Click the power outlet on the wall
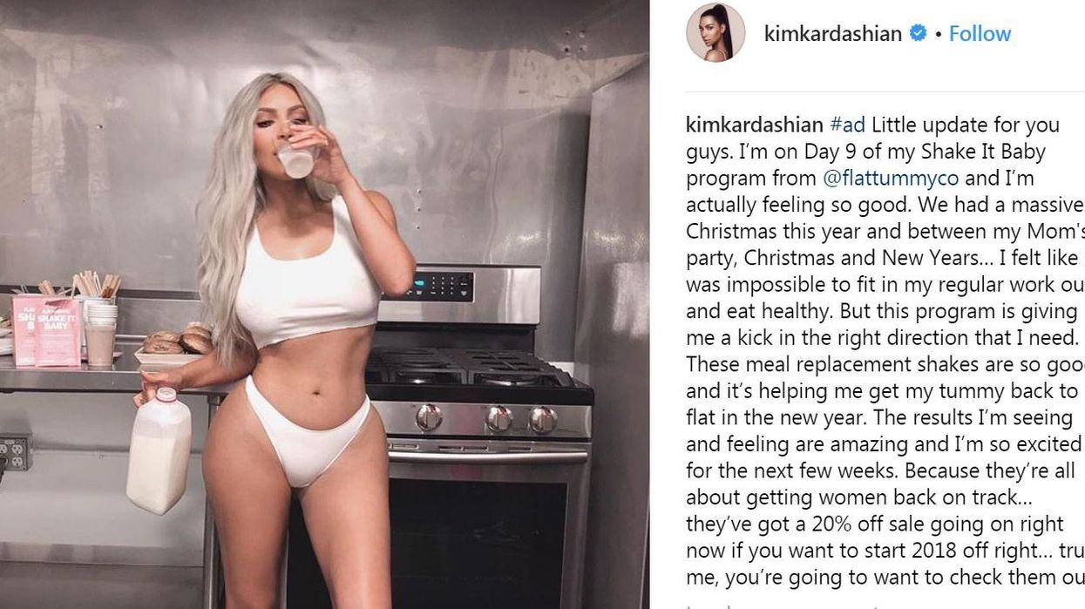 (16, 452)
